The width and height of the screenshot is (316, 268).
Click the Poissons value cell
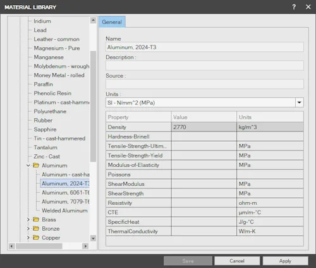tap(204, 174)
